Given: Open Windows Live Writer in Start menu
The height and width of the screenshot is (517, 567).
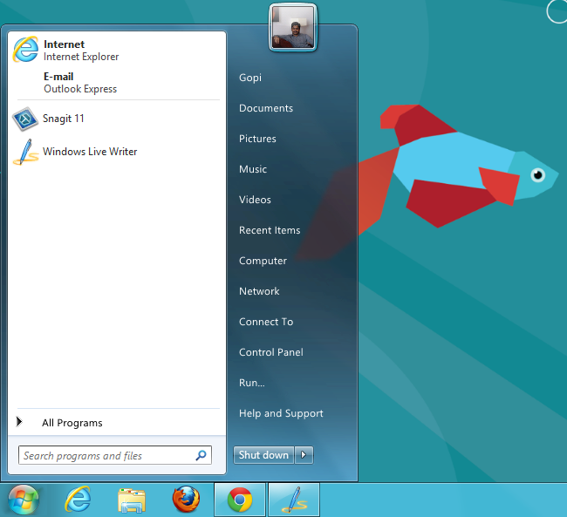Looking at the screenshot, I should [x=89, y=152].
